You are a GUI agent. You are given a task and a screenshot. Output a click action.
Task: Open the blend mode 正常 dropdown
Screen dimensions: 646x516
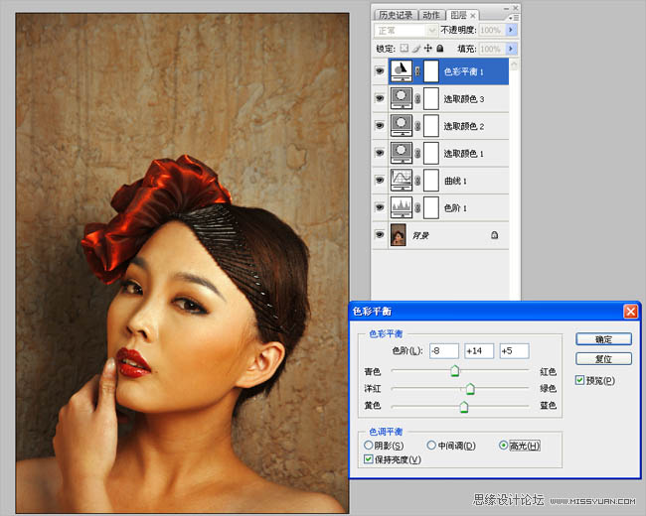point(405,31)
